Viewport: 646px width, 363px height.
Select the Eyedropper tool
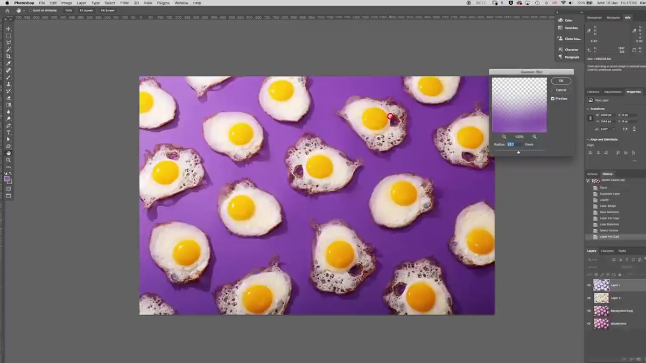coord(8,63)
